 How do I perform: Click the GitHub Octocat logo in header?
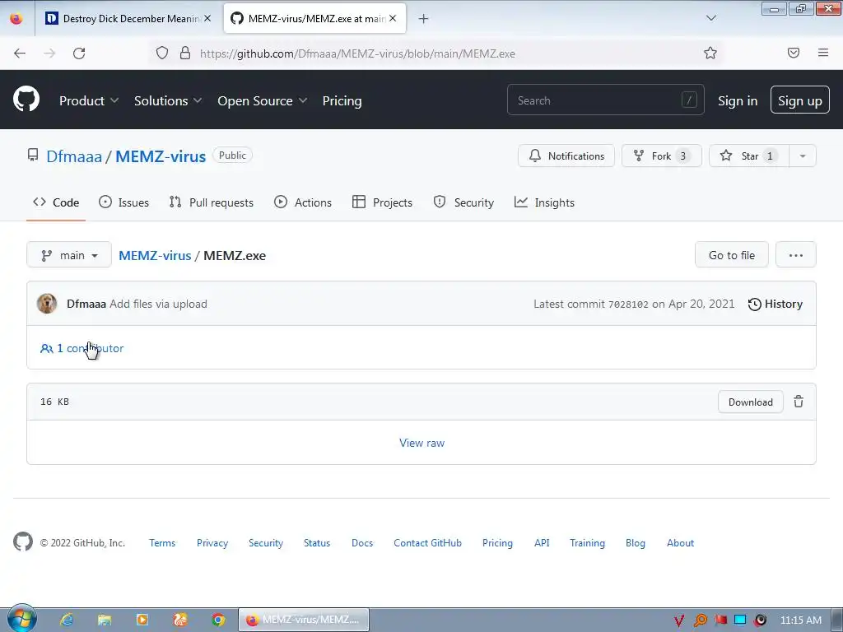(x=26, y=100)
